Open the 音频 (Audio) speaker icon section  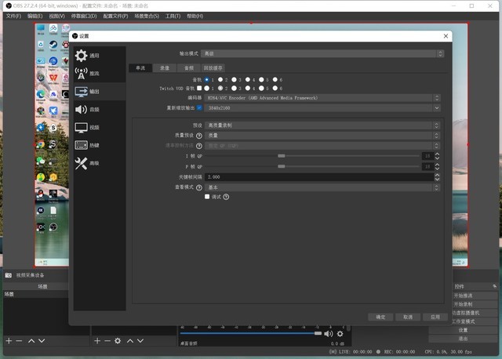81,110
